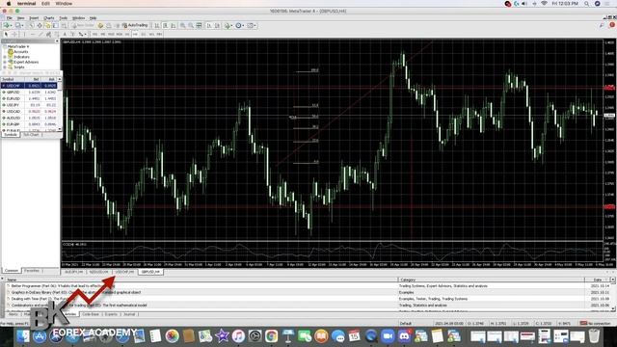Viewport: 617px width, 347px height.
Task: Switch chart to Candlesticks mode
Action: (x=165, y=25)
